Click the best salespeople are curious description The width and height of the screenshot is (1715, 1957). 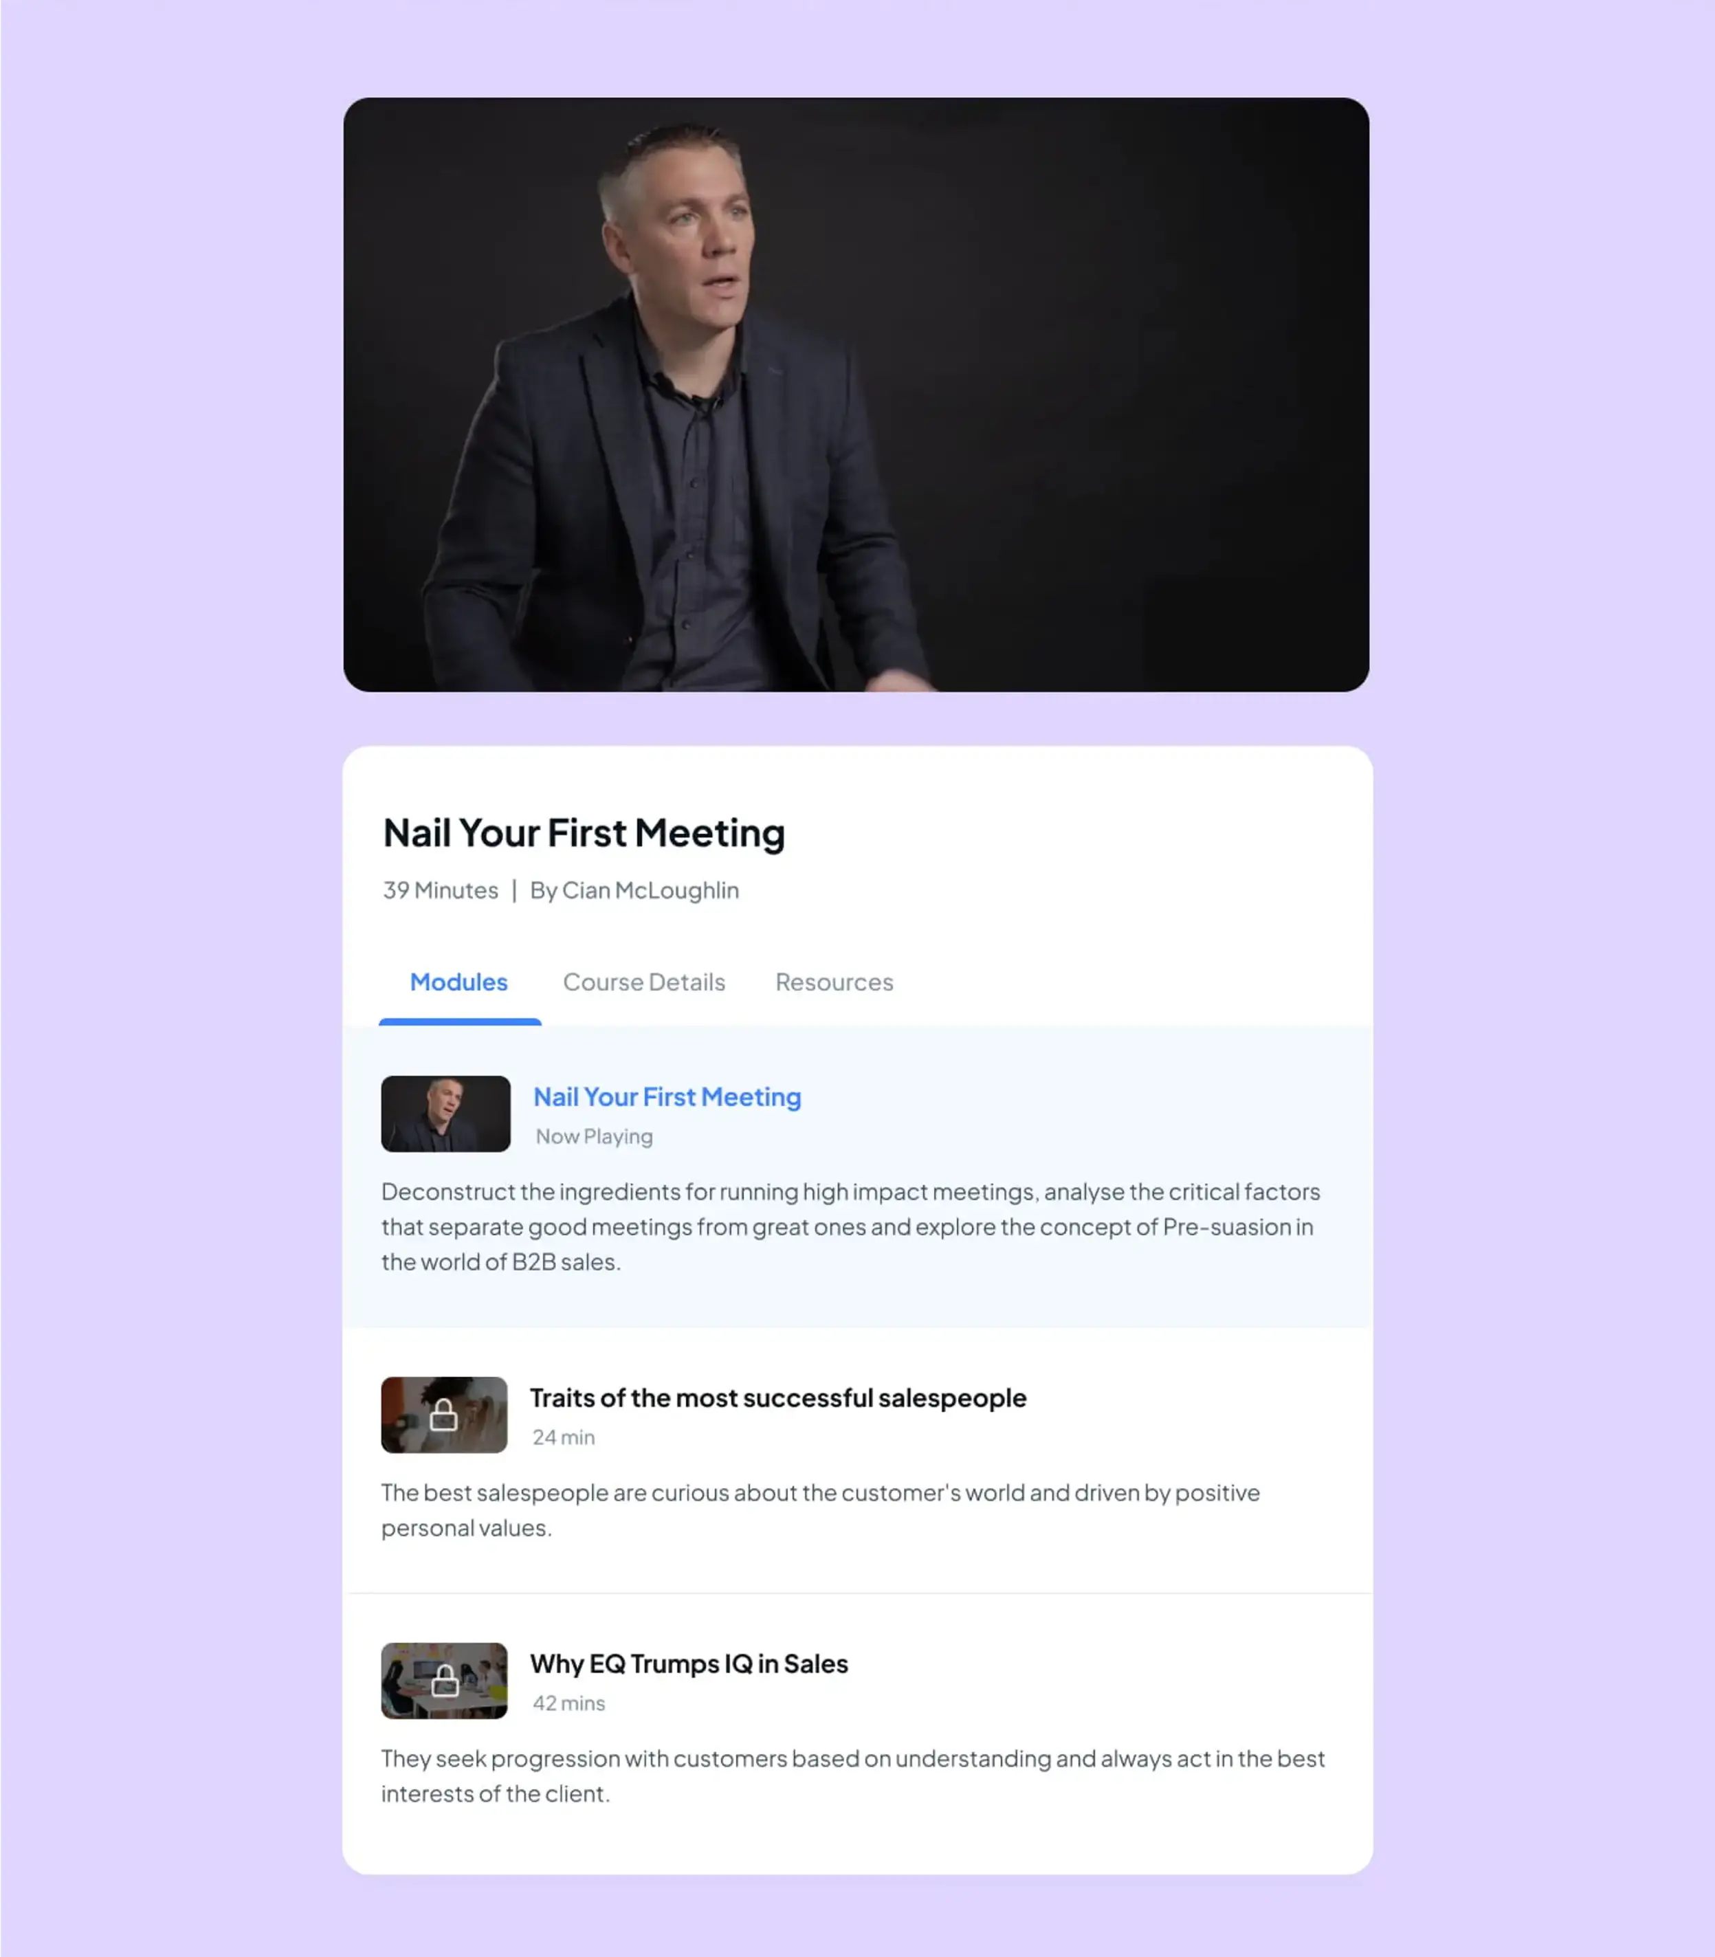tap(820, 1510)
